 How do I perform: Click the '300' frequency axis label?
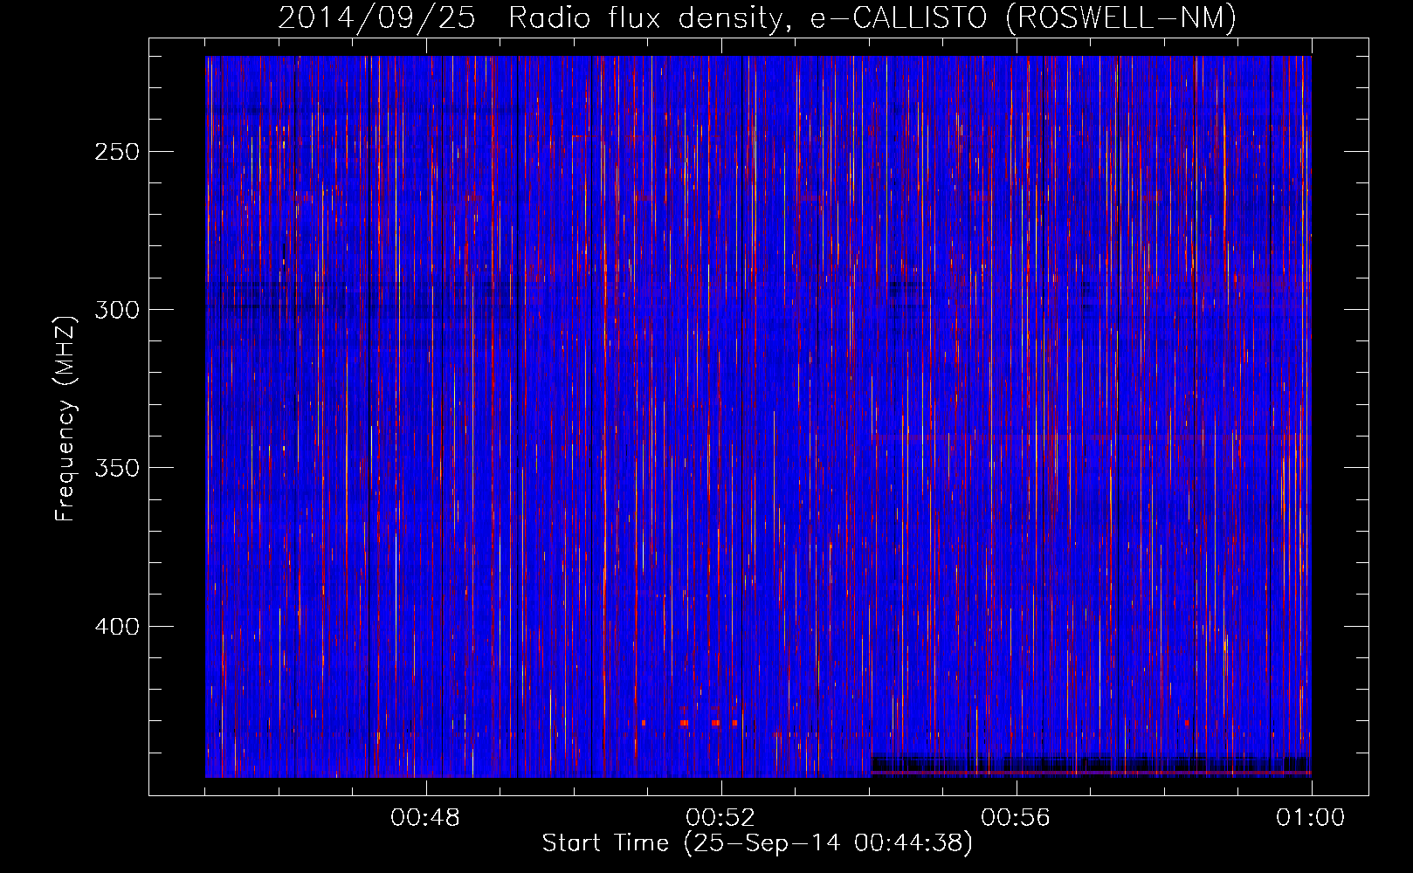point(117,310)
